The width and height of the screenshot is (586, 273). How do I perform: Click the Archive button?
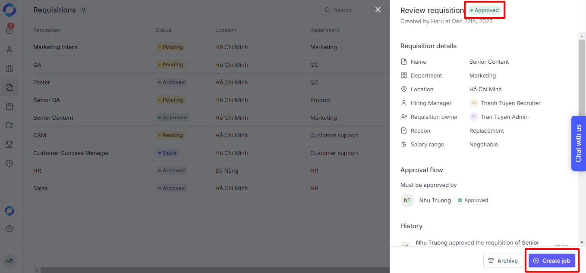point(503,261)
